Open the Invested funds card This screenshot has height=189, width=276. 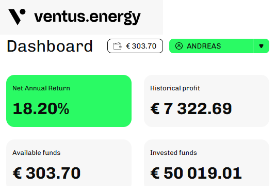coord(206,163)
